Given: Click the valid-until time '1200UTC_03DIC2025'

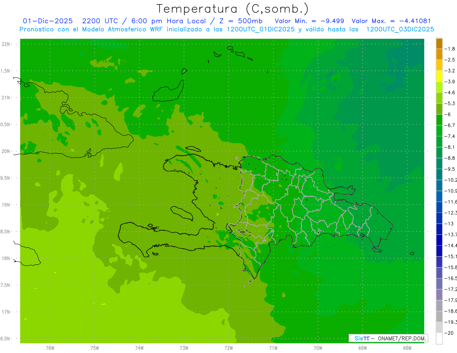Looking at the screenshot, I should point(400,29).
